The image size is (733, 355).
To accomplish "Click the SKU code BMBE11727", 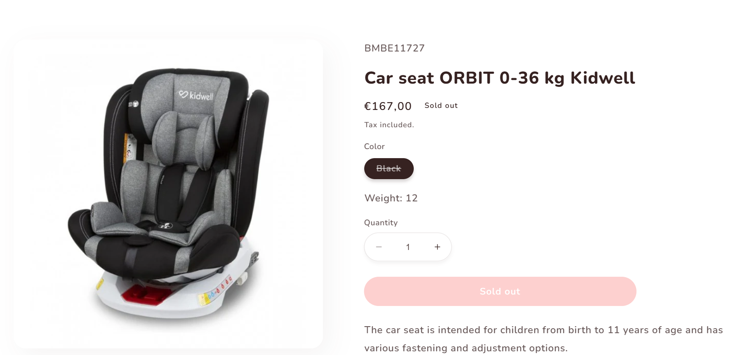I will [x=394, y=48].
